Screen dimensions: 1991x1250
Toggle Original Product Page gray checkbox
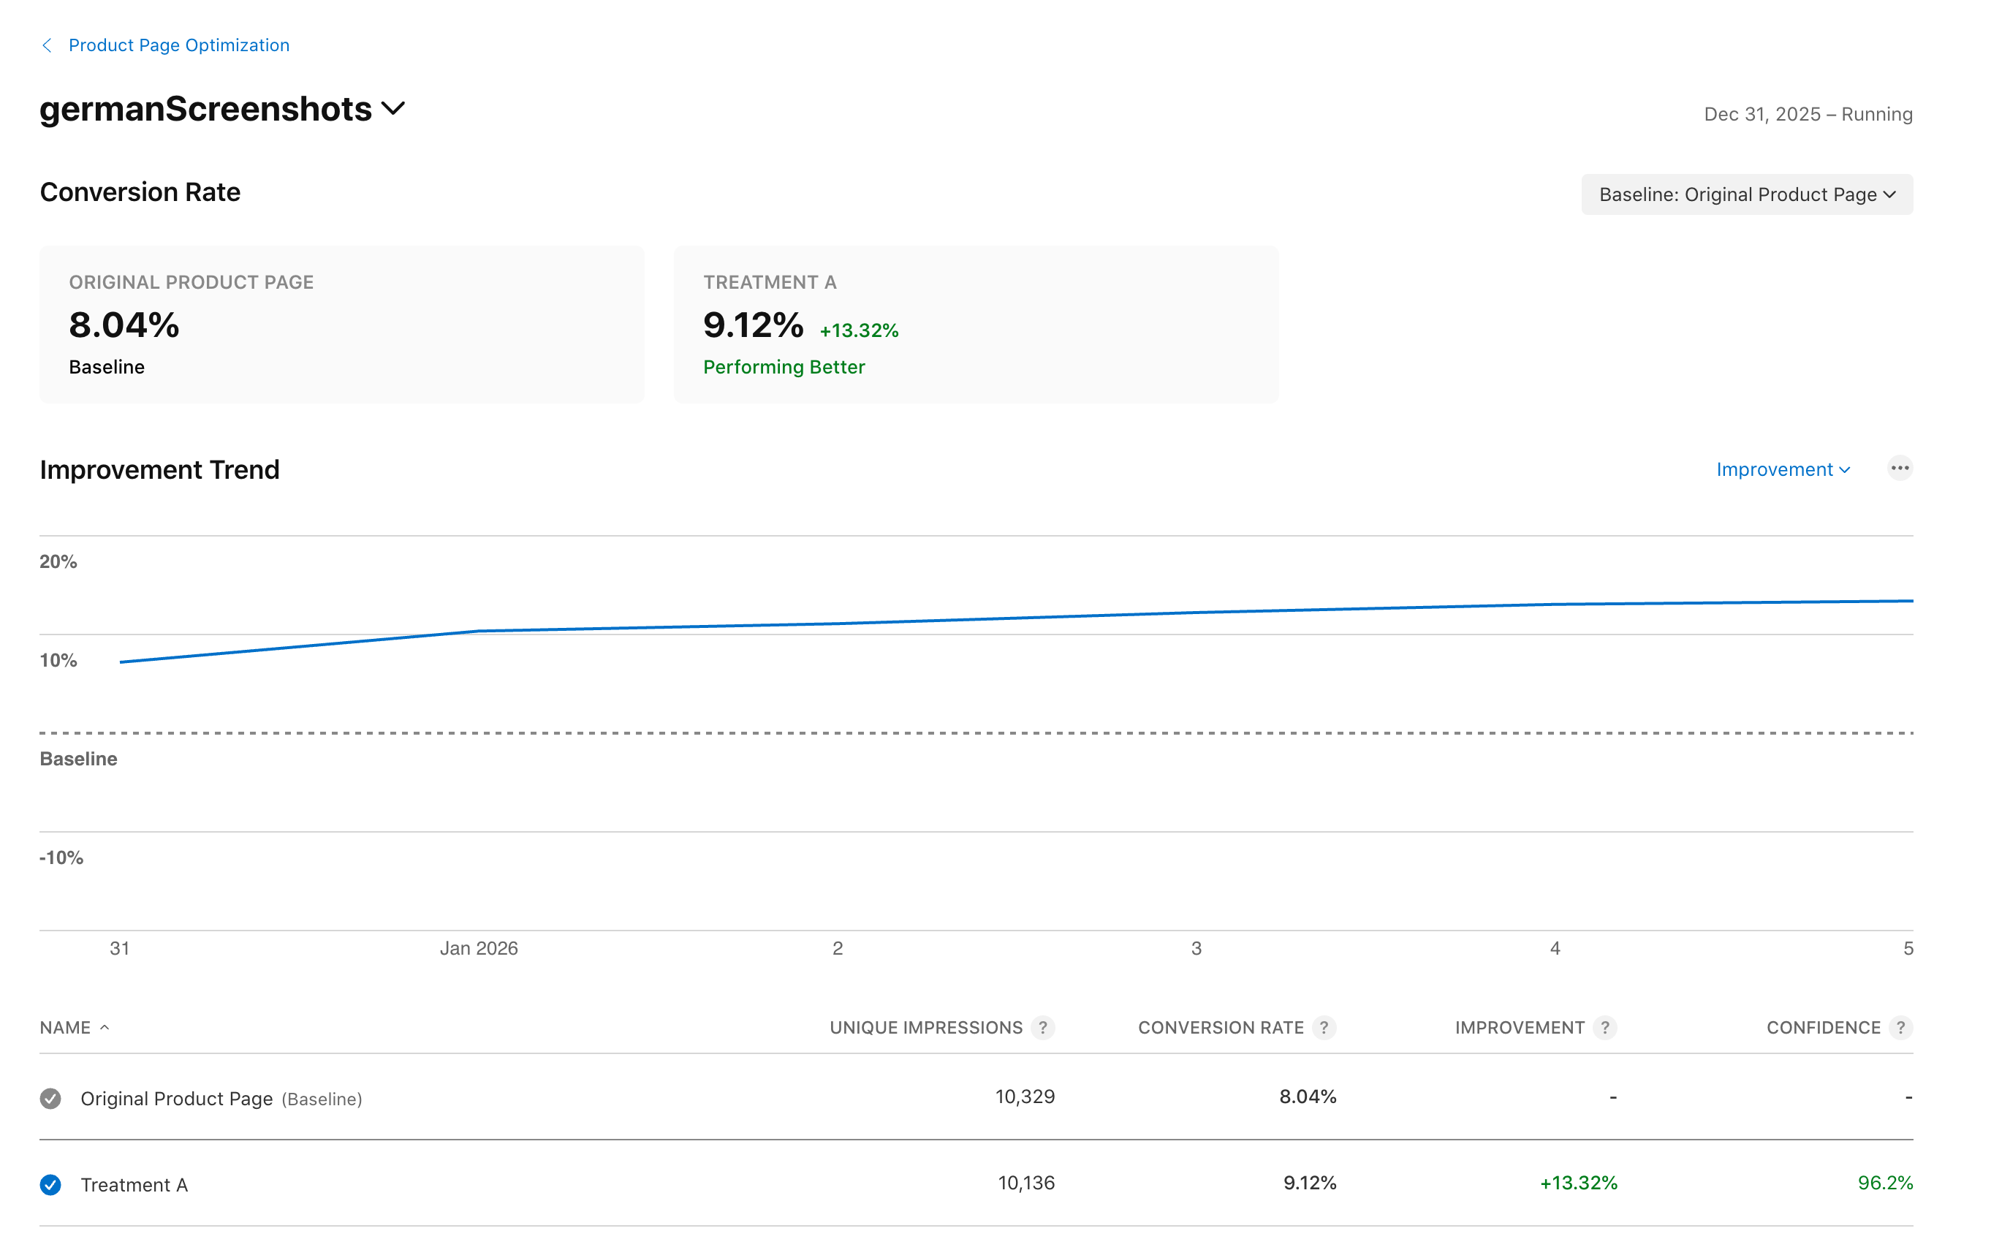[50, 1099]
